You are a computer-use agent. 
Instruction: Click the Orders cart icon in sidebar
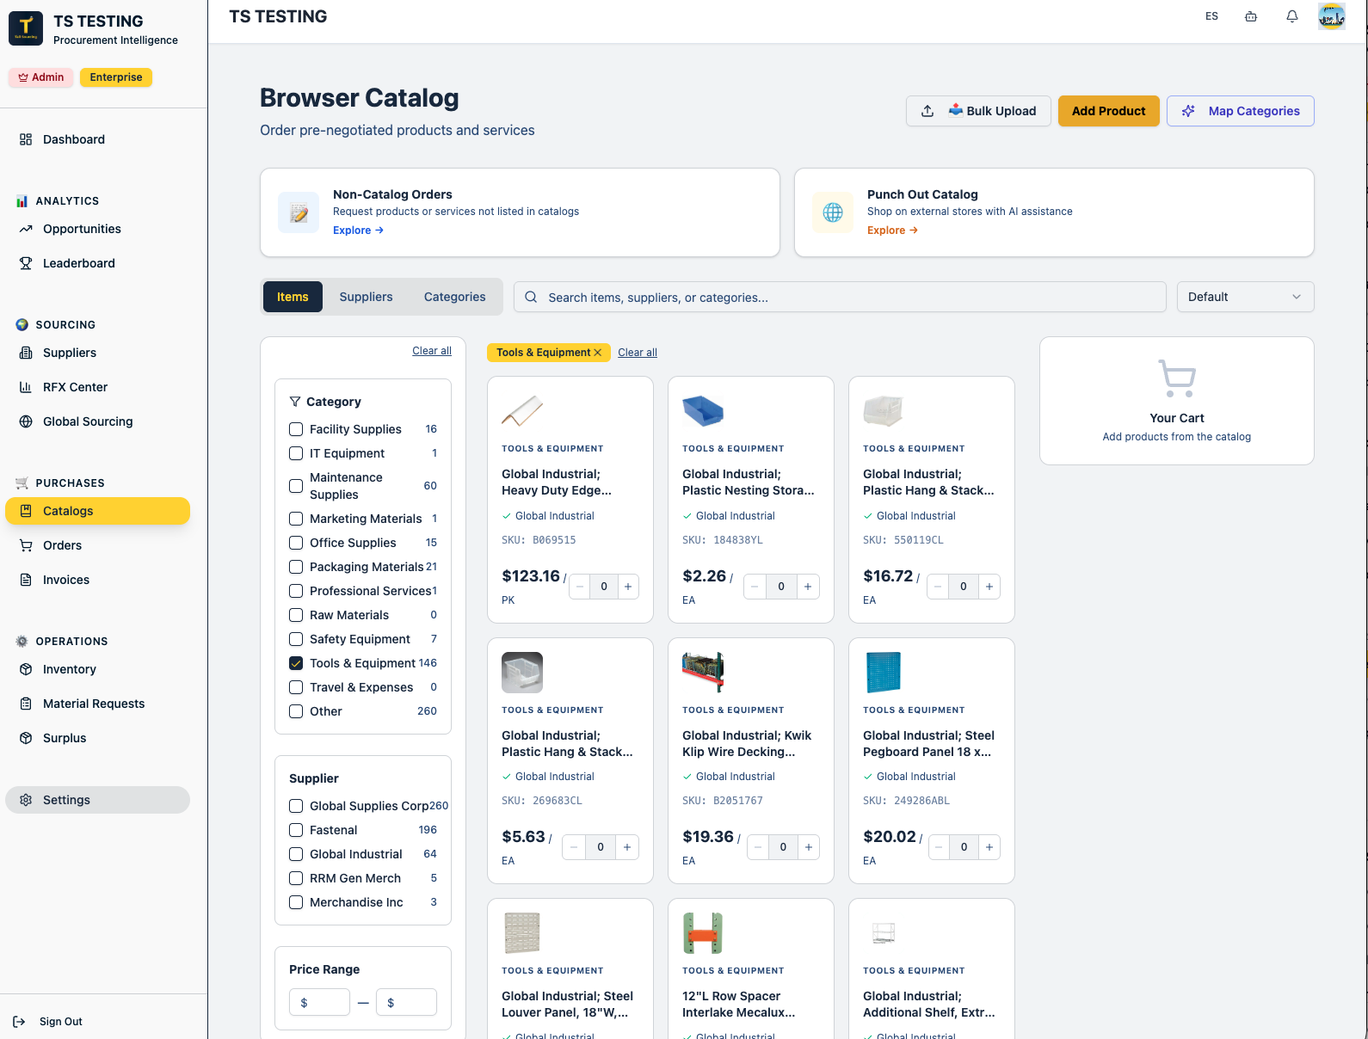pos(26,545)
